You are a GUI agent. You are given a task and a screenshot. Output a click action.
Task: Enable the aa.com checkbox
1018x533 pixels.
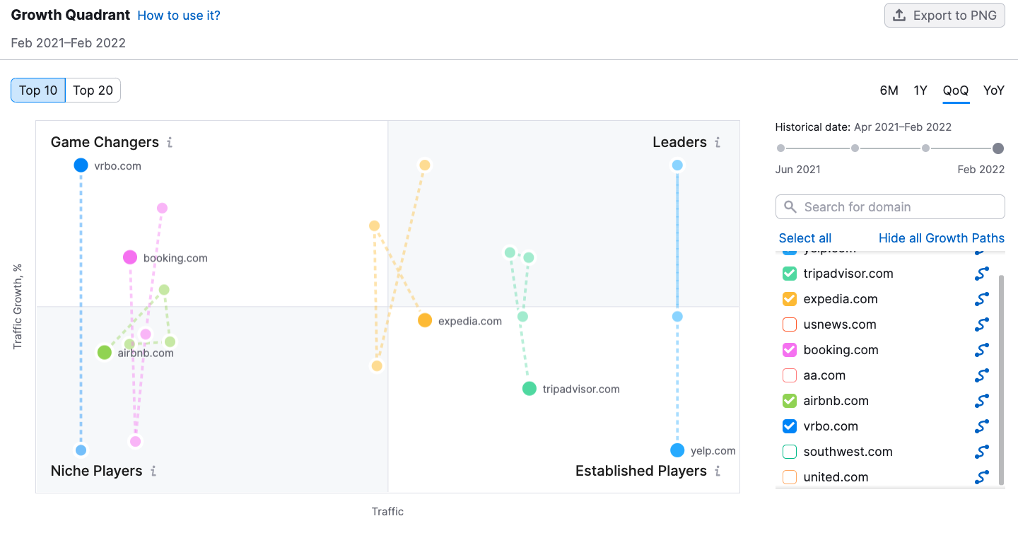point(790,375)
